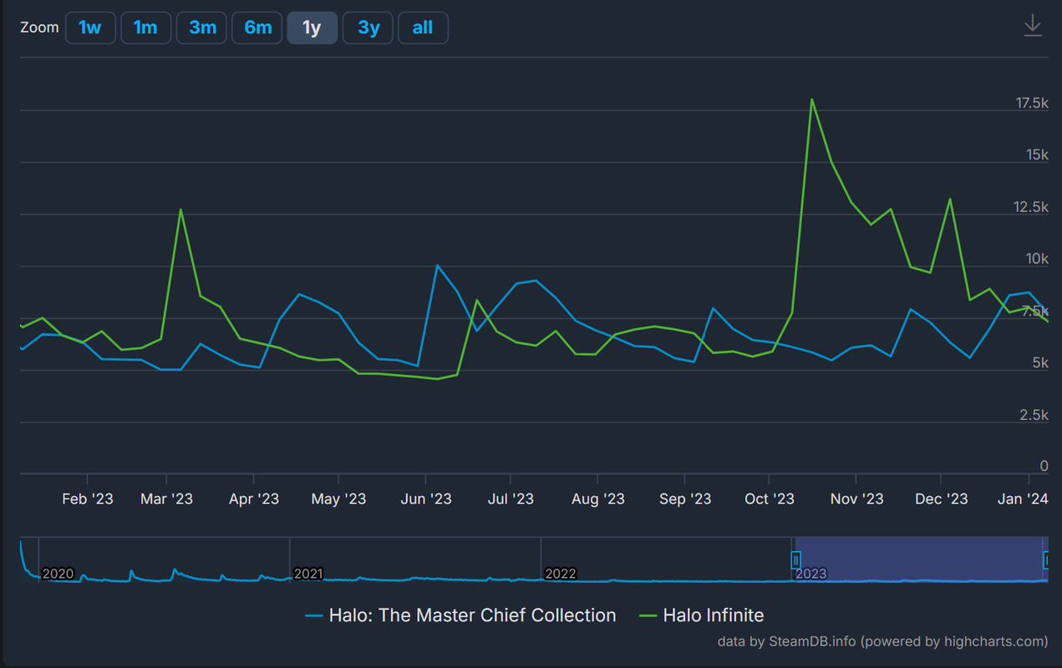Click the 2021 label in the navigator
The image size is (1062, 668).
pyautogui.click(x=308, y=574)
